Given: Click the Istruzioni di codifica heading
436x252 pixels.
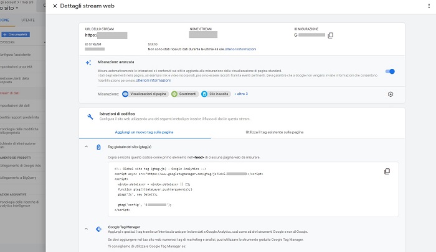Looking at the screenshot, I should click(x=117, y=114).
